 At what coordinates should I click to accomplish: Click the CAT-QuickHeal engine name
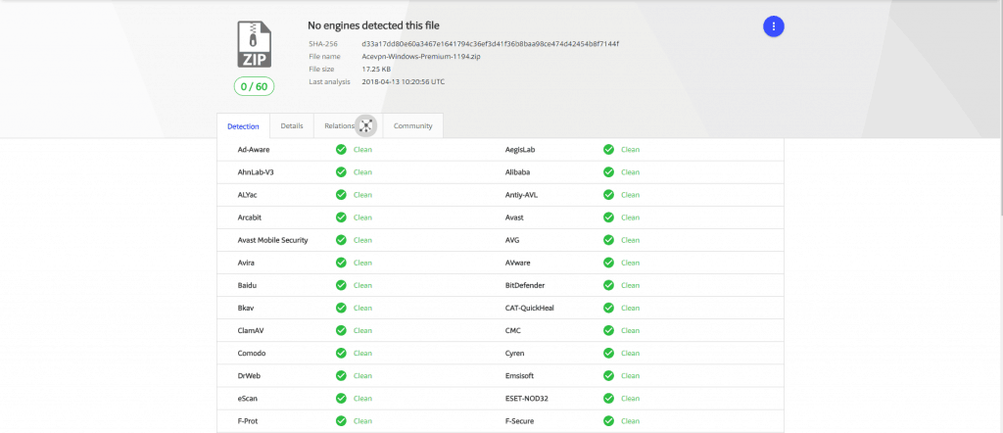click(530, 308)
